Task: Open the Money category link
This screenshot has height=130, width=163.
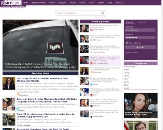Action: (x=126, y=76)
